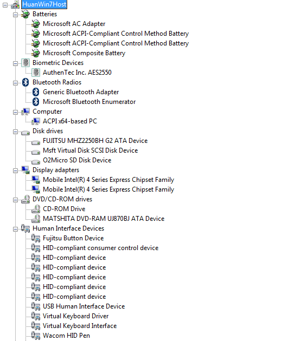Click the Generic Bluetooth Adapter icon
This screenshot has height=341, width=289.
(36, 92)
